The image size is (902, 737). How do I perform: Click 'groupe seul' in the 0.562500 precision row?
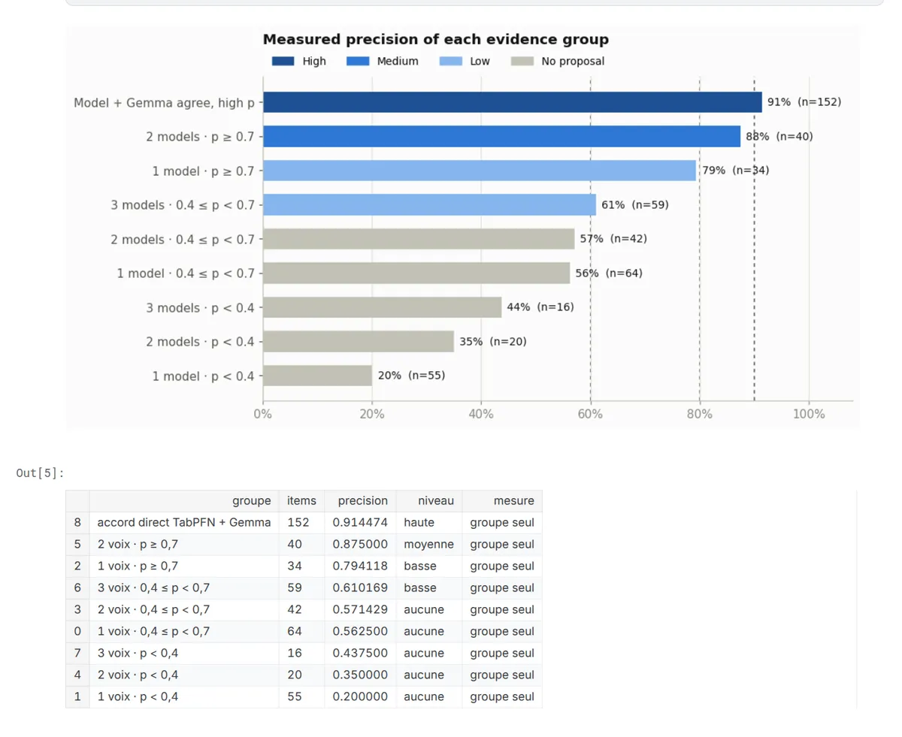click(502, 632)
